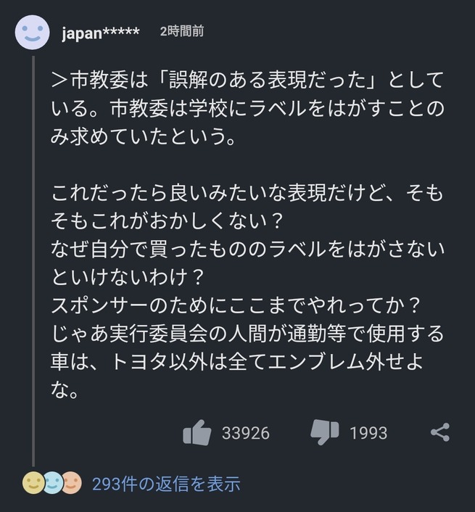The height and width of the screenshot is (512, 475).
Task: Share this comment via share icon
Action: 440,432
